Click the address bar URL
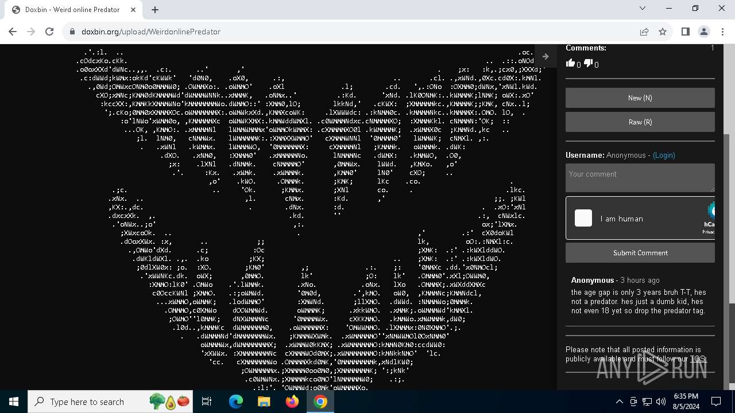The height and width of the screenshot is (413, 735). (151, 32)
